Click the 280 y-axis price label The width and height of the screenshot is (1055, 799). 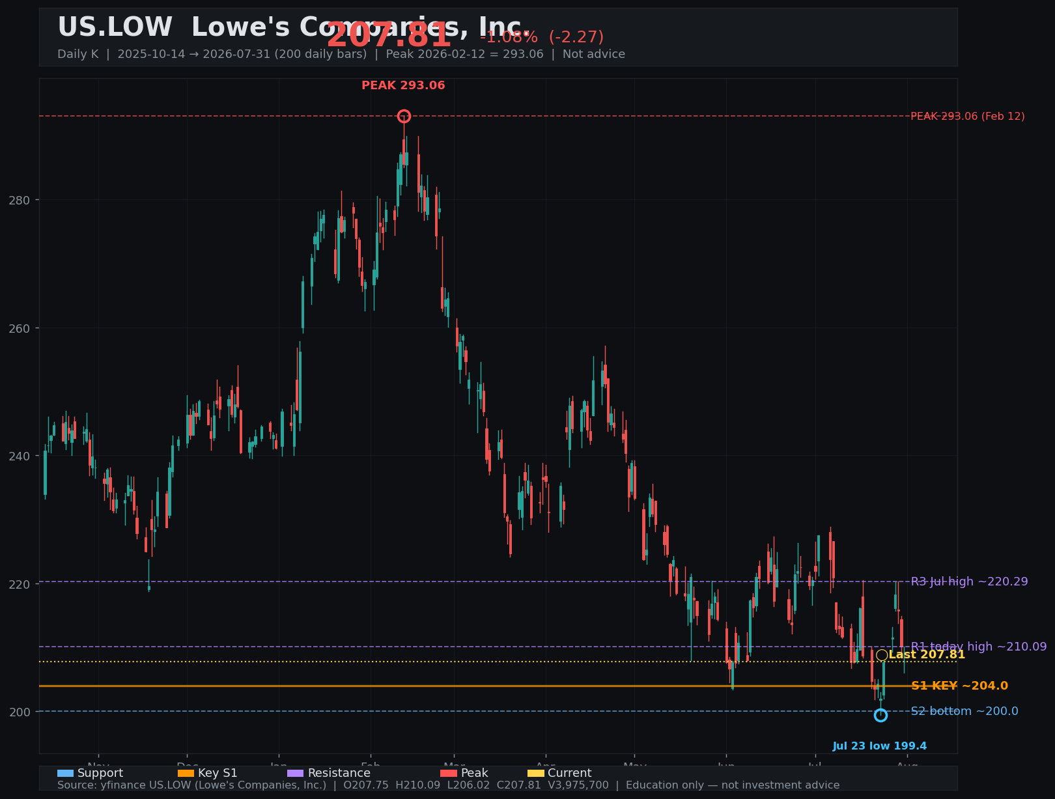point(20,200)
